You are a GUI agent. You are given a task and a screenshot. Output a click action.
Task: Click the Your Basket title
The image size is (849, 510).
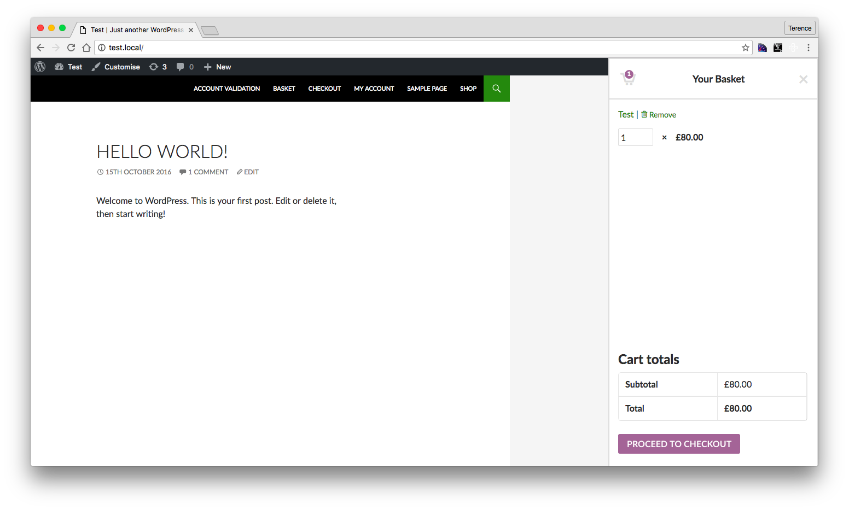(718, 79)
